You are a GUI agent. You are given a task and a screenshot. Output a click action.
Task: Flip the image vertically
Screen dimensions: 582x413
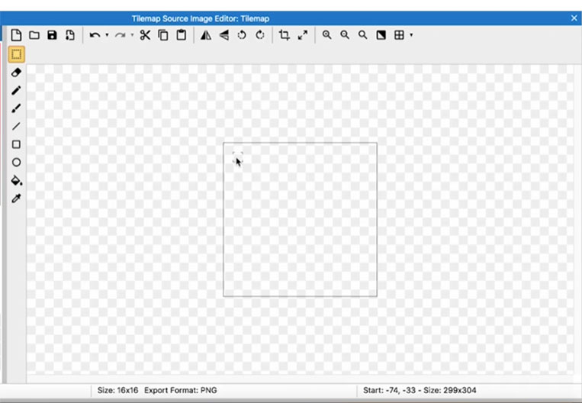click(223, 35)
